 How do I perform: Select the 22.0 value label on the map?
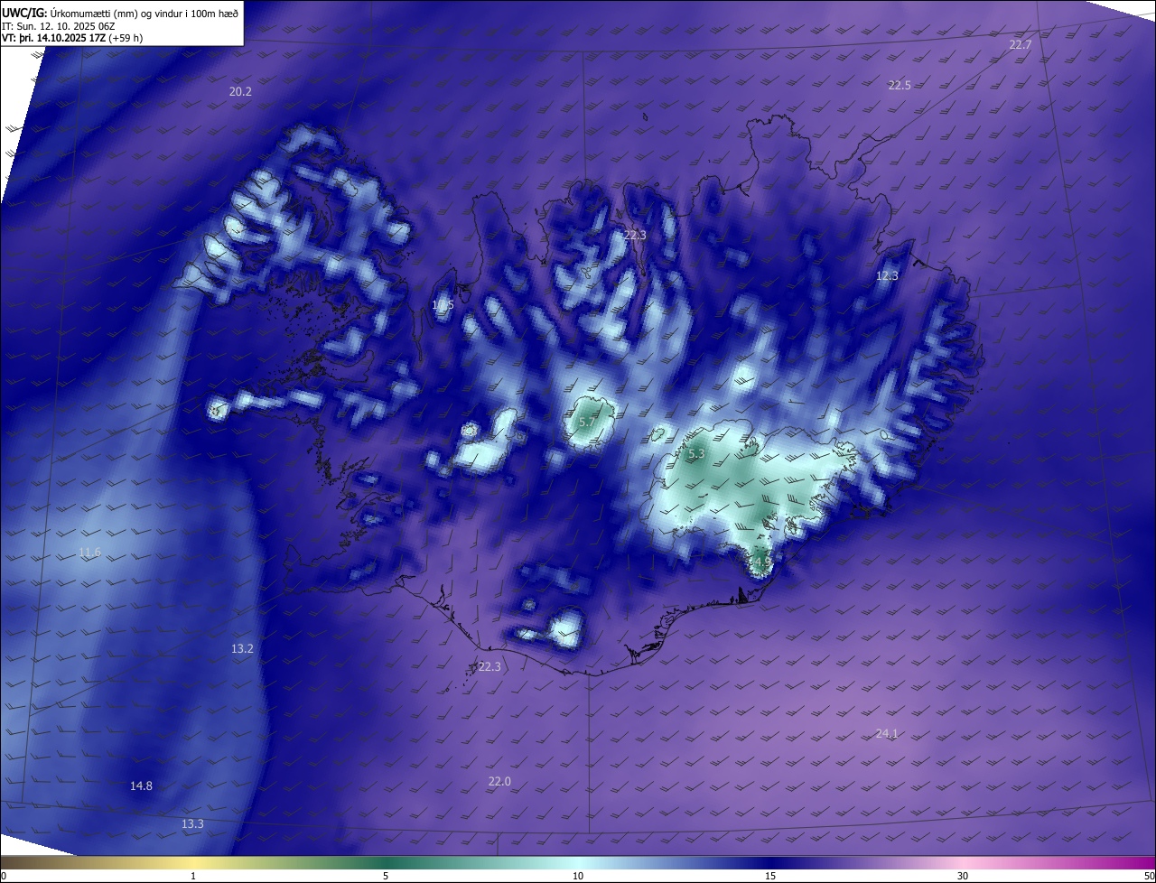(499, 781)
